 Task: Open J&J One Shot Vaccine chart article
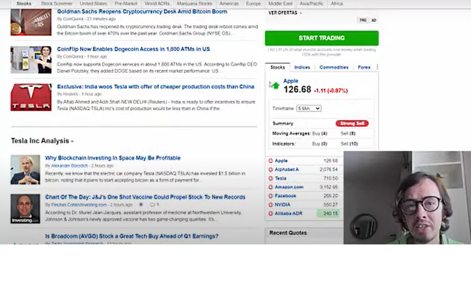(145, 197)
